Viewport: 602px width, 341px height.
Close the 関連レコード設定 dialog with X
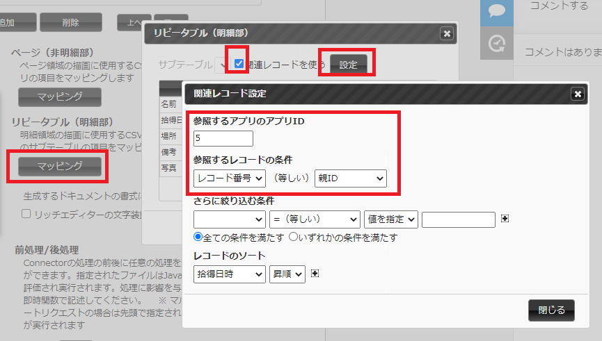pos(577,94)
